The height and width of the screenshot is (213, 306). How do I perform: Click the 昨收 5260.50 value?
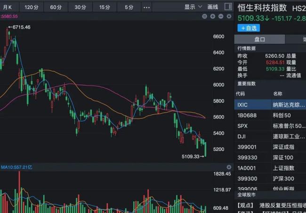pos(274,56)
